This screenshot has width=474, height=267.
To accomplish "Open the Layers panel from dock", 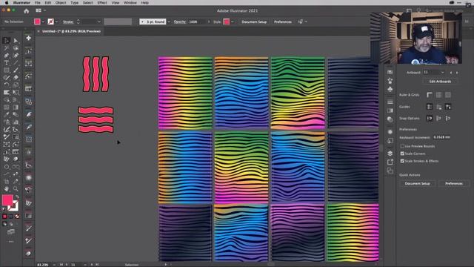I will (x=390, y=154).
